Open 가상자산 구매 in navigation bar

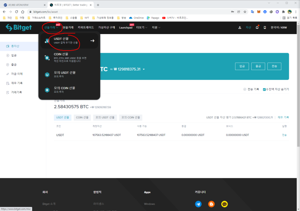[106, 28]
